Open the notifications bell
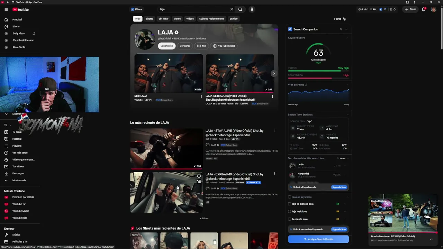443x249 pixels. click(423, 9)
